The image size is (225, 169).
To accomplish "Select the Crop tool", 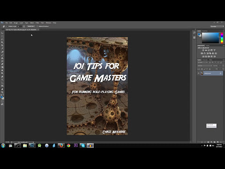I will pos(2,46).
